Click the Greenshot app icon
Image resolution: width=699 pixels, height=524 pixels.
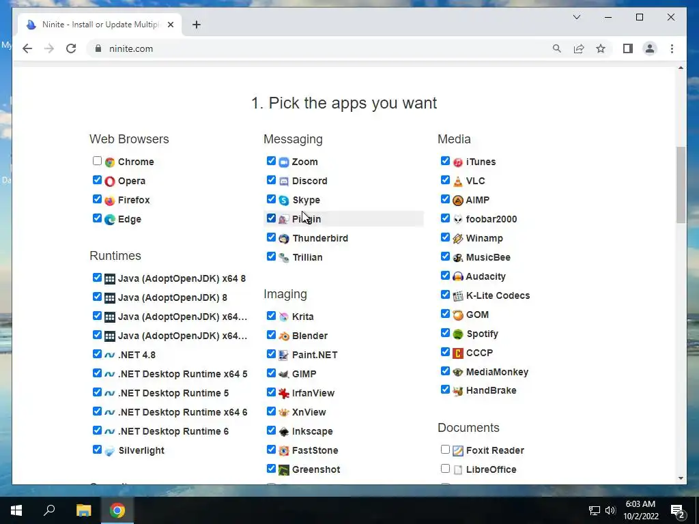[x=284, y=470]
